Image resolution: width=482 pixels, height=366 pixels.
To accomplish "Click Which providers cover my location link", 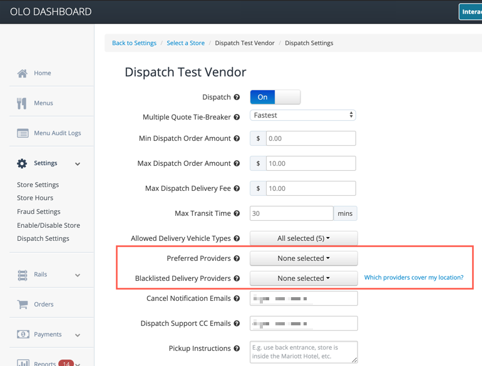I will coord(414,277).
